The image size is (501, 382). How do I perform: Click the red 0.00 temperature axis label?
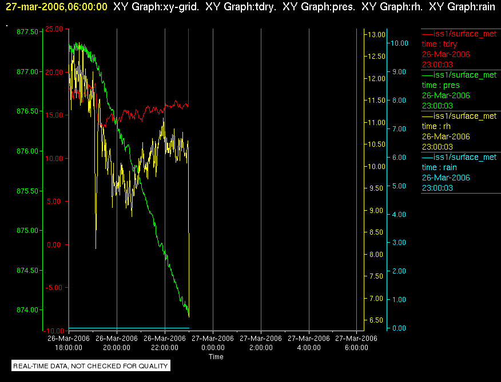54,245
